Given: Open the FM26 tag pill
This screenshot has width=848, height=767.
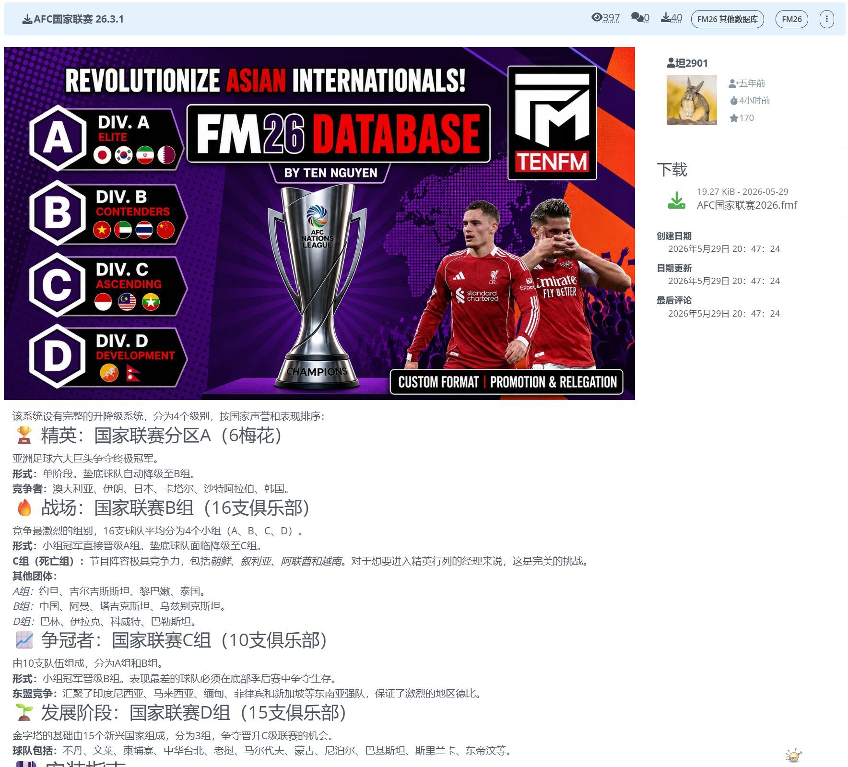Looking at the screenshot, I should [x=791, y=19].
